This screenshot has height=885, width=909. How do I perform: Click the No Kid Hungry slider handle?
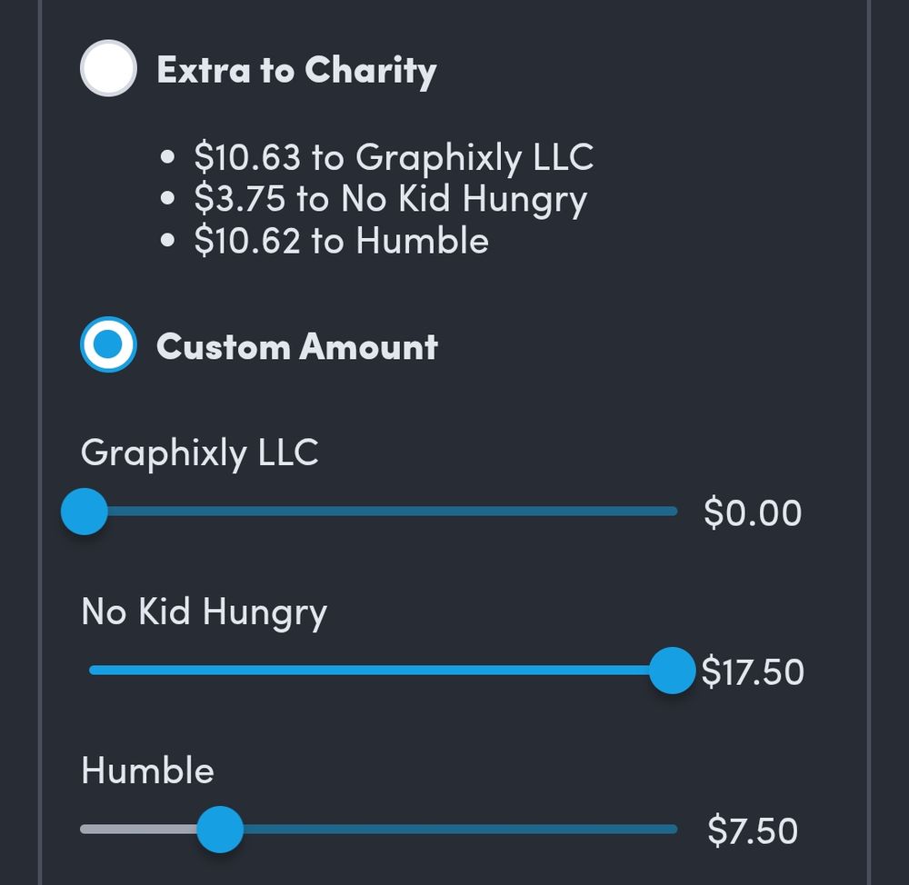671,671
